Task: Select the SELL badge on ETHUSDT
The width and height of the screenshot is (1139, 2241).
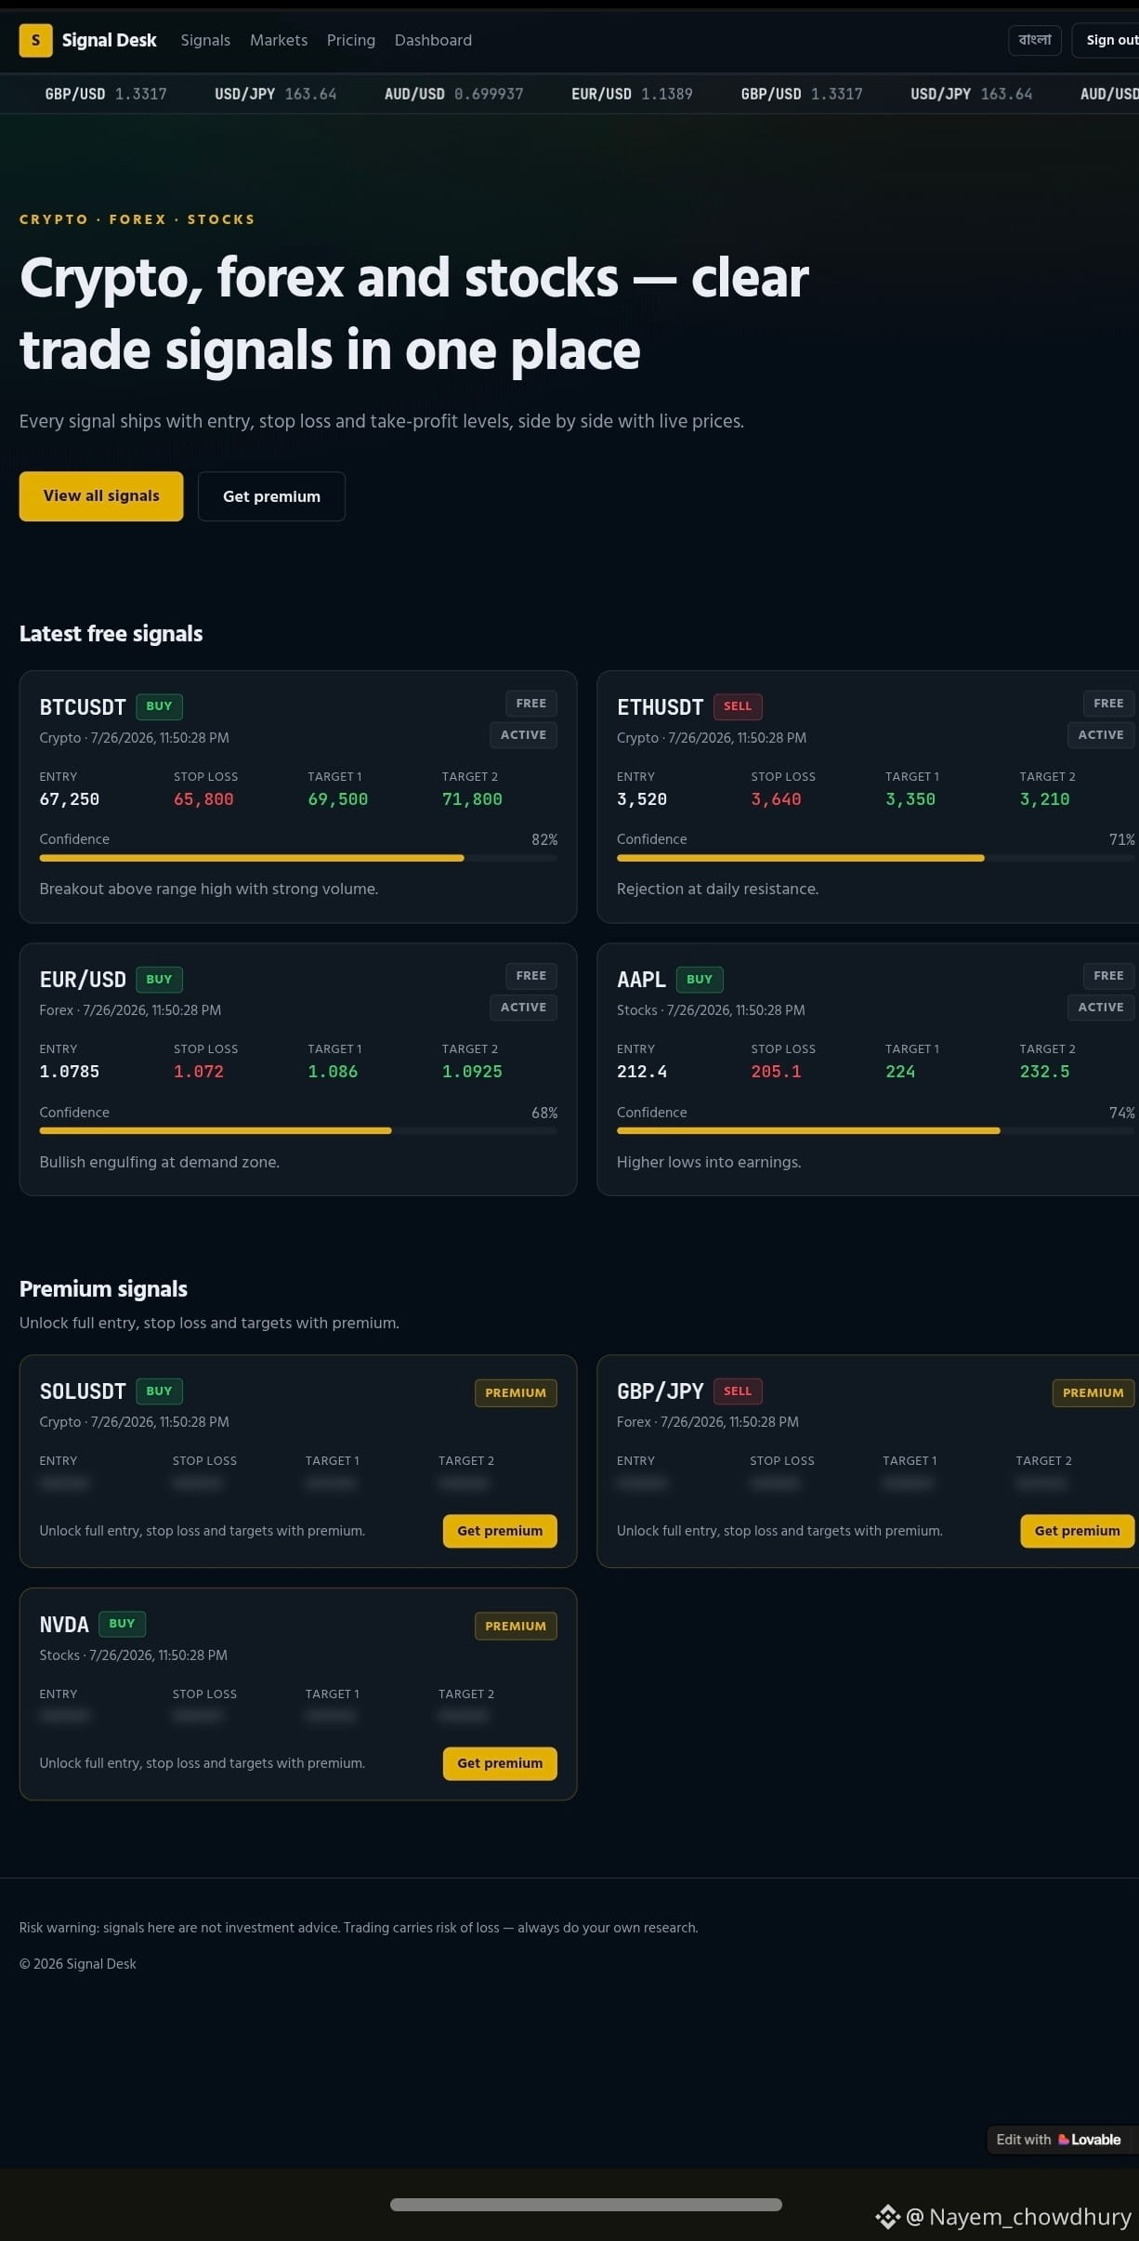Action: click(738, 706)
